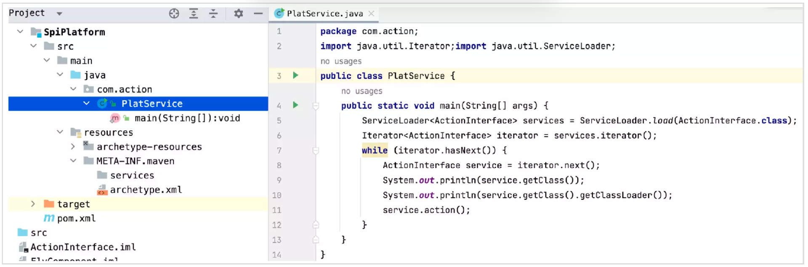Close the PlatService.java editor tab
This screenshot has height=267, width=808.
click(371, 13)
